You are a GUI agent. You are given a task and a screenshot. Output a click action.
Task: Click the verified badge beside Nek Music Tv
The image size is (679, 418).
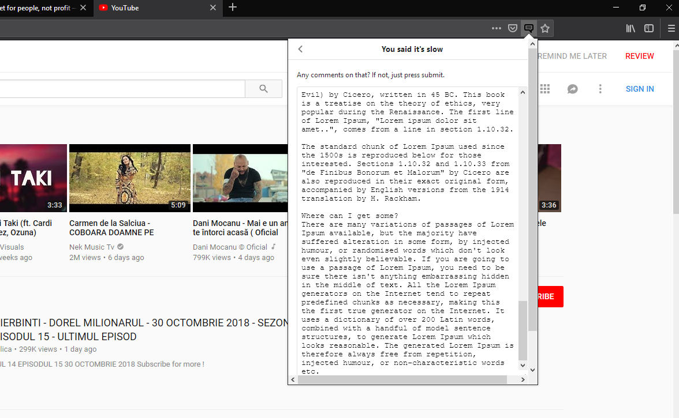click(x=120, y=246)
